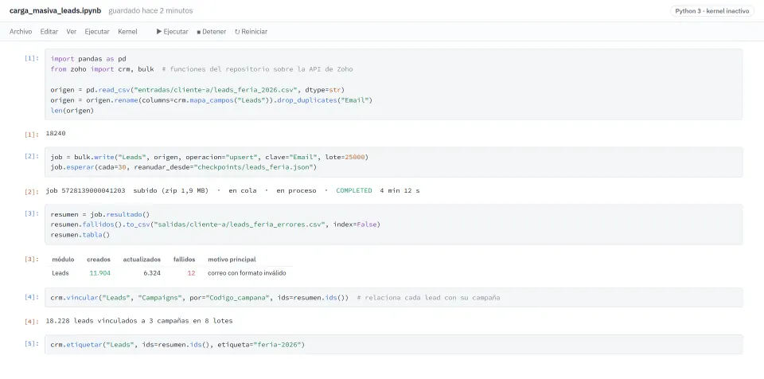
Task: Click the '4 min 12 s' duration text
Action: (400, 191)
